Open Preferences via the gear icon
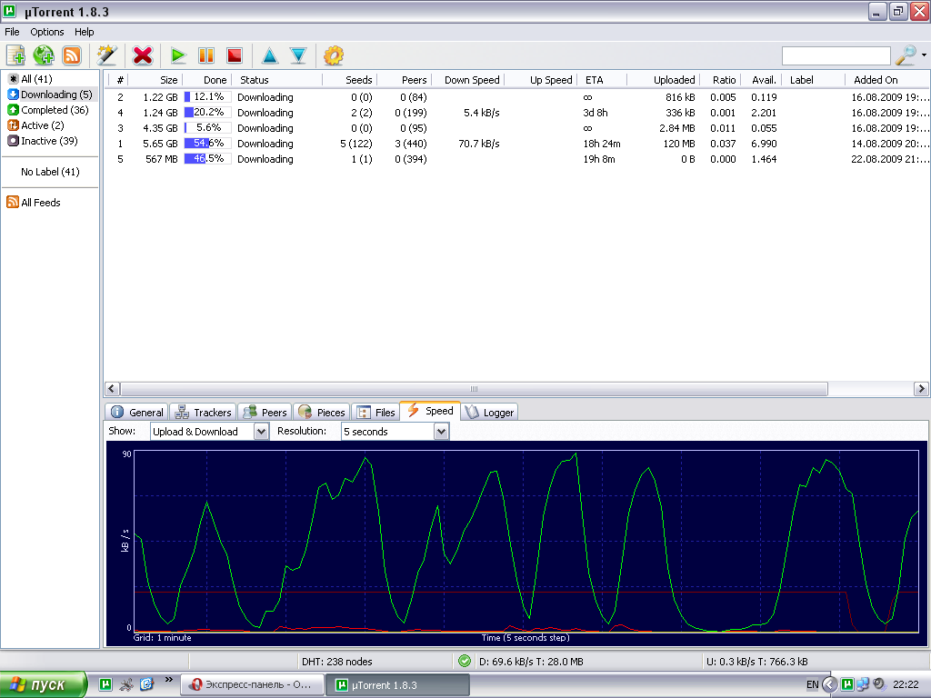The image size is (931, 698). tap(334, 55)
